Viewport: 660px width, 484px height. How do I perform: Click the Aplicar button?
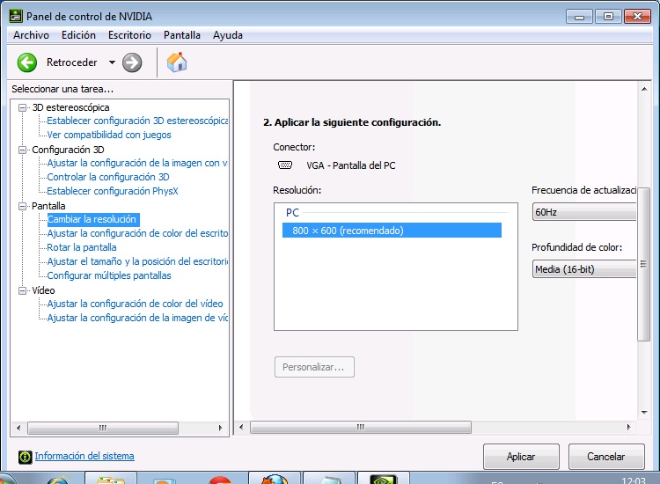click(521, 457)
